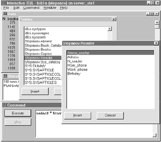Click Cancel in the Stepanov.Reader dialog
161x142 pixels.
tap(110, 115)
